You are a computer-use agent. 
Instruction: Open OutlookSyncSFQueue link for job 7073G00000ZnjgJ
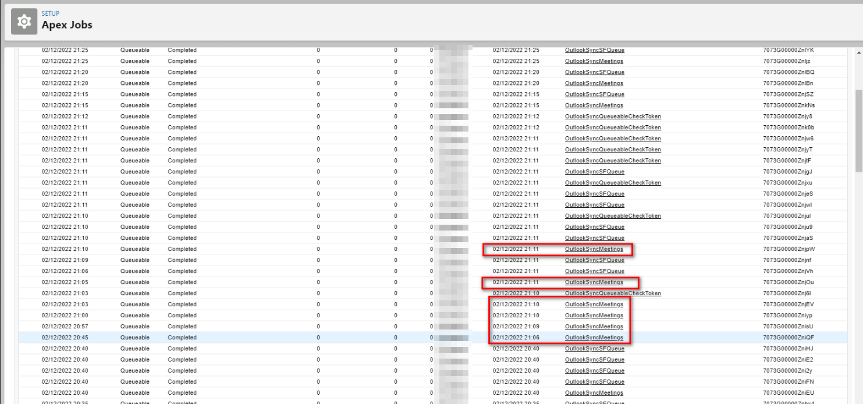click(594, 172)
